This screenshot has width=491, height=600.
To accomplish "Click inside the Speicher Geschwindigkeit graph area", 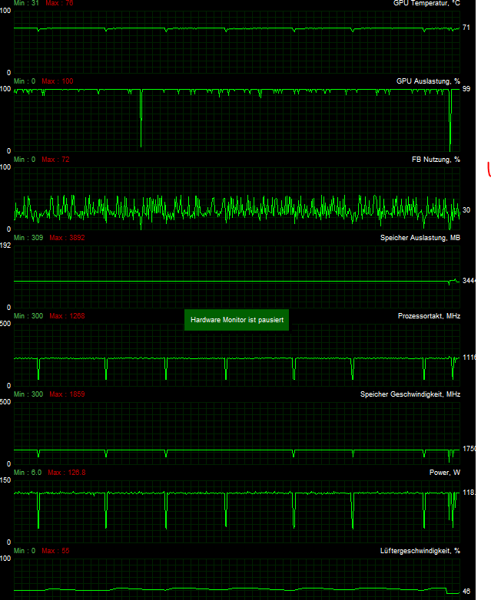I will (237, 434).
